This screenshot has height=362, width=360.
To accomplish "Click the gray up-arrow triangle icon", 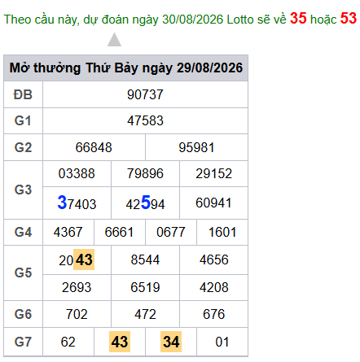I will [114, 40].
